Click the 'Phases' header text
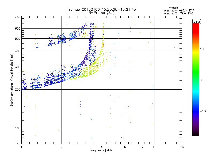Image resolution: width=214 pixels, height=160 pixels. (x=173, y=8)
